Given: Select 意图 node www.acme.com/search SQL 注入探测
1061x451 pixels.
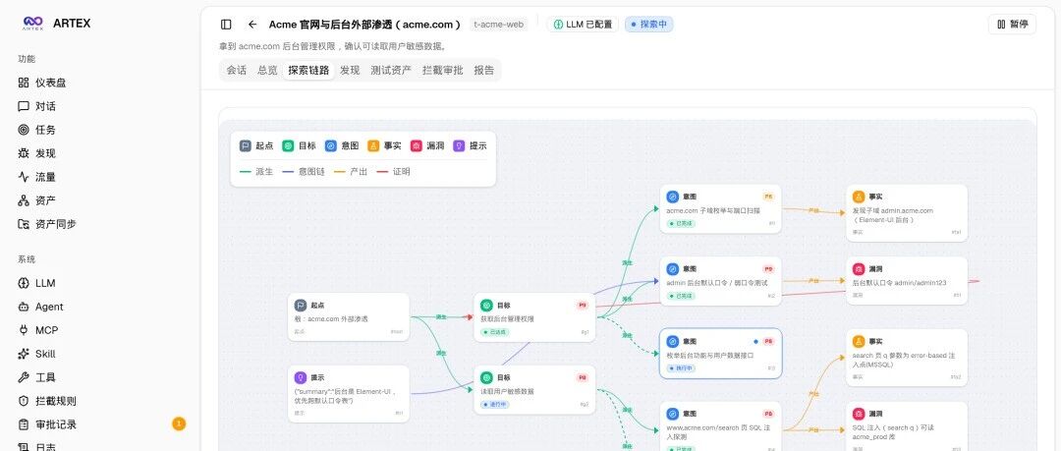Looking at the screenshot, I should (721, 426).
